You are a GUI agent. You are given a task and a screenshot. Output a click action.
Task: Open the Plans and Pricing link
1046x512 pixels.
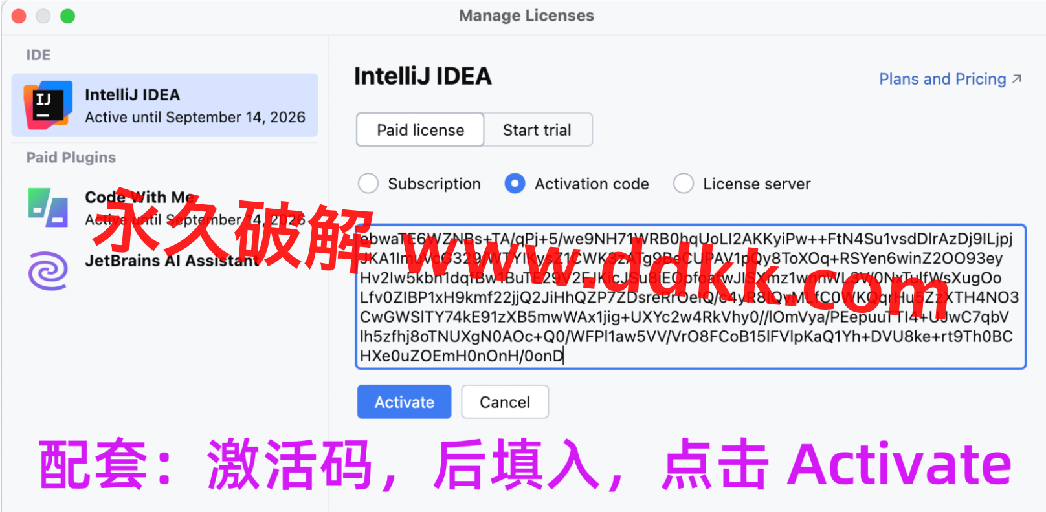tap(942, 79)
